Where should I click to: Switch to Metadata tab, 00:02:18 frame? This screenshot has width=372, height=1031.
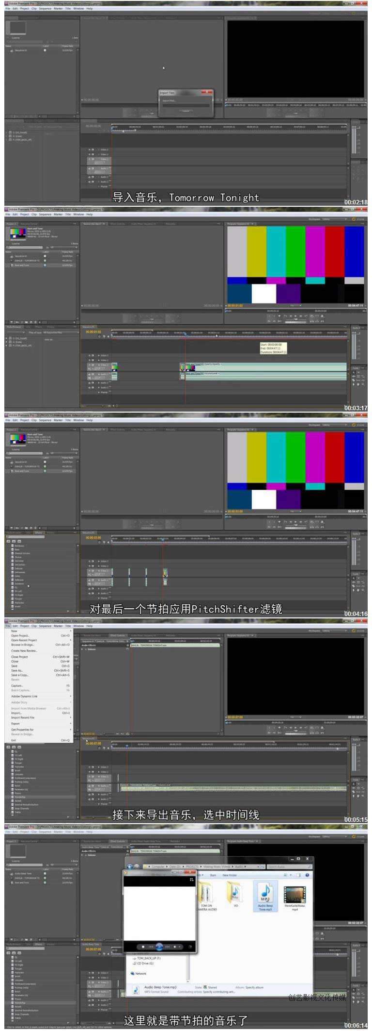pos(170,18)
